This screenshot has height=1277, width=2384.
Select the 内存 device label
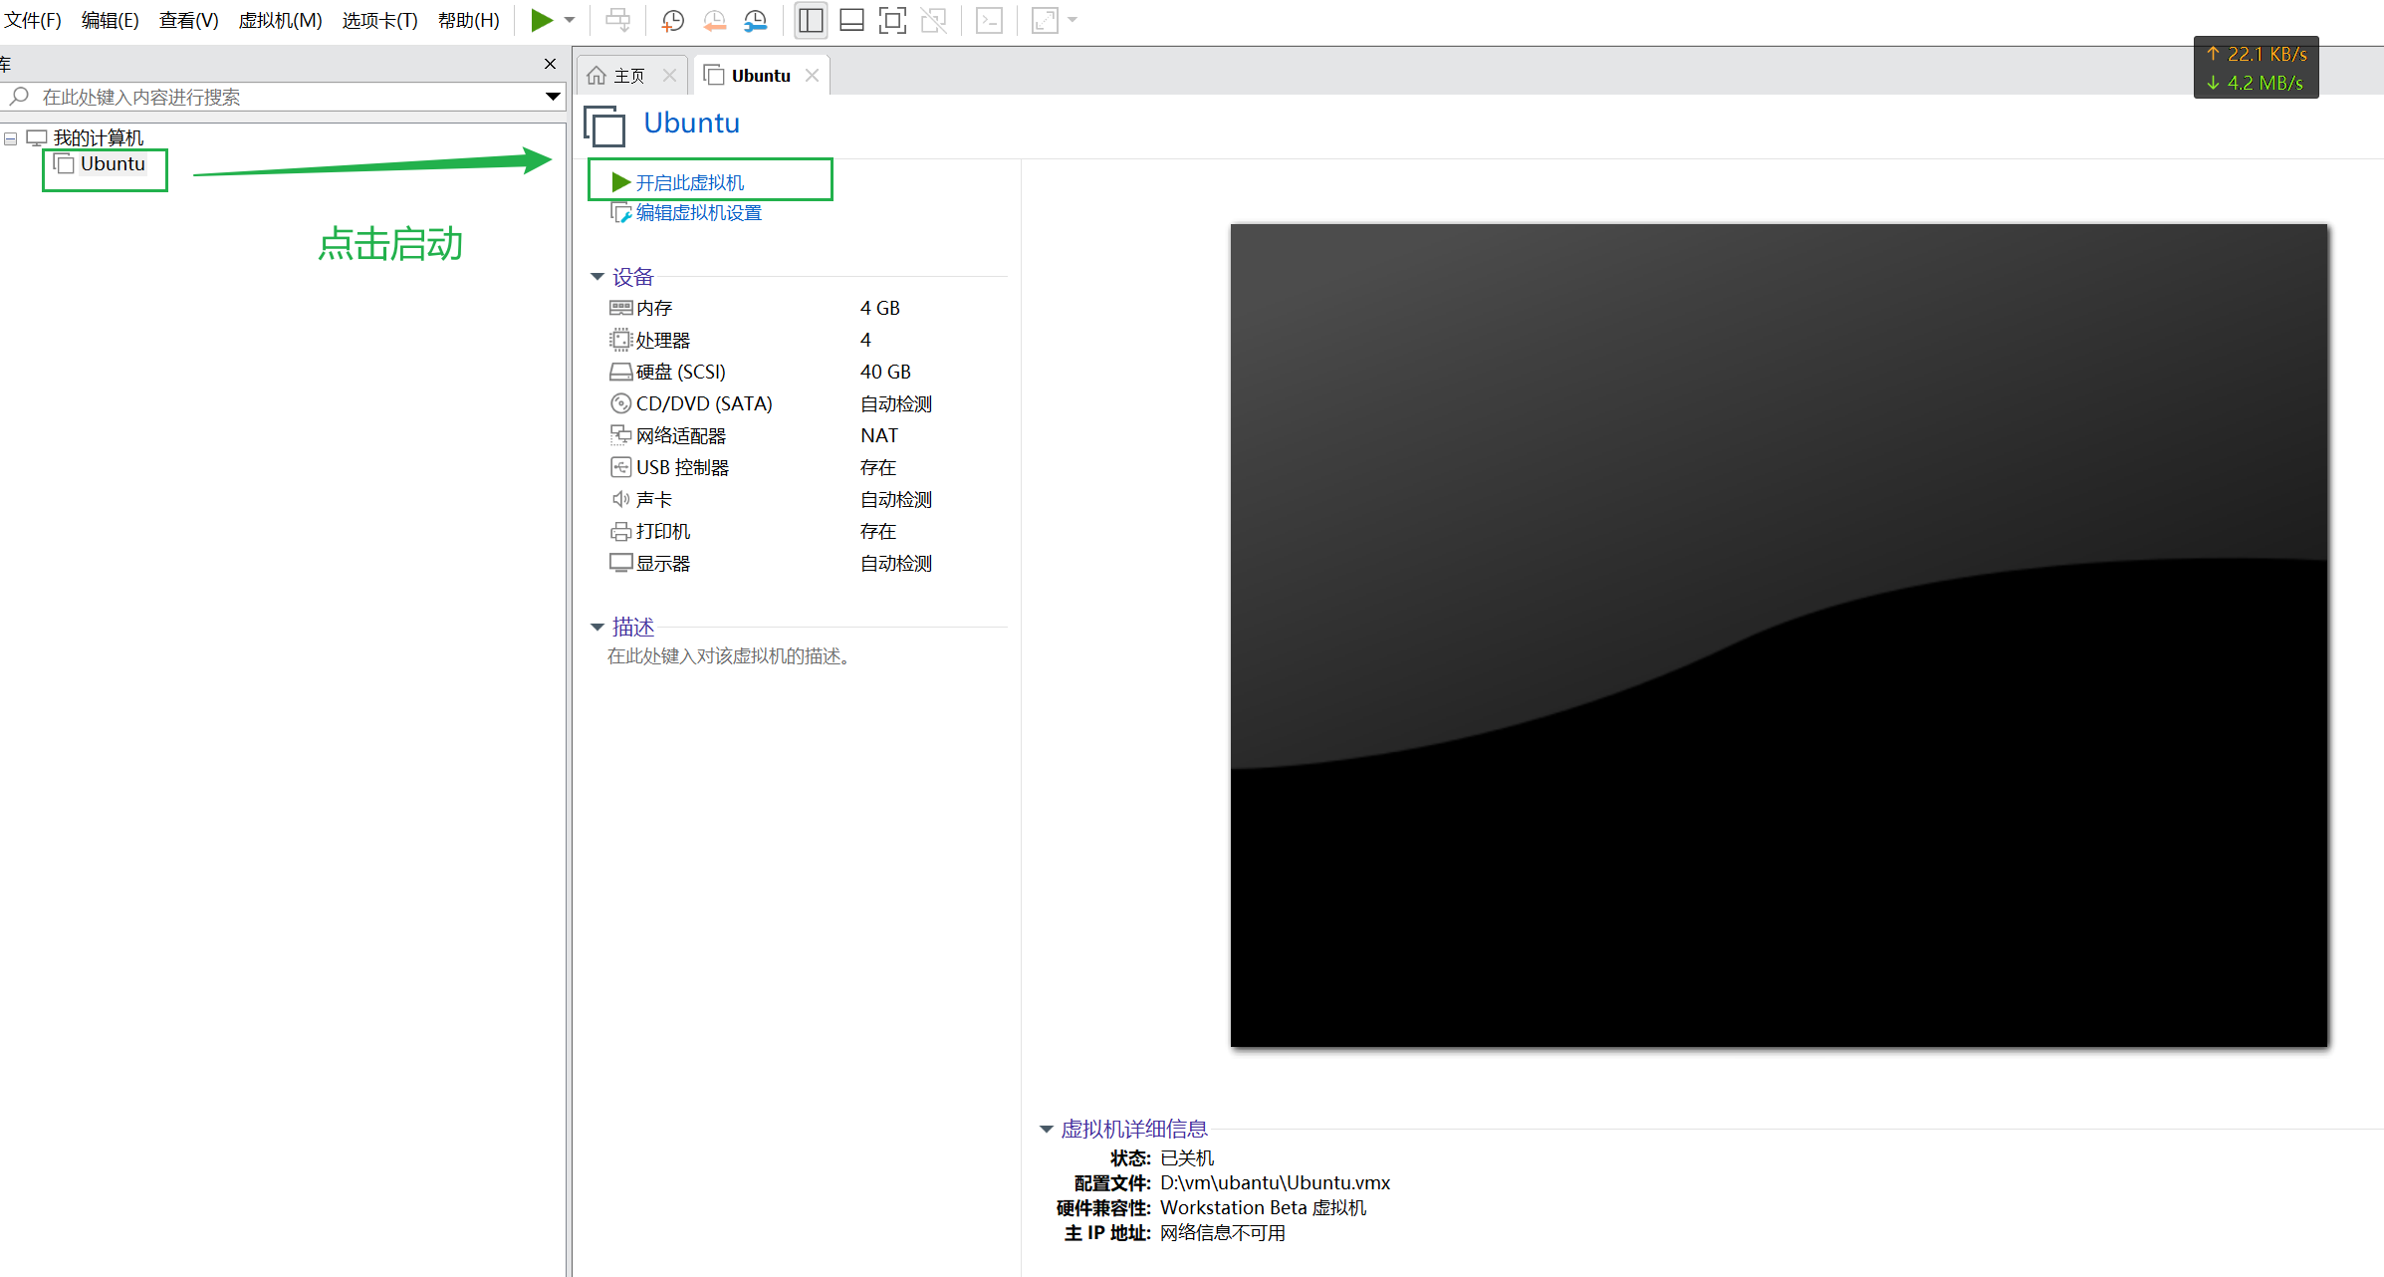click(x=654, y=308)
